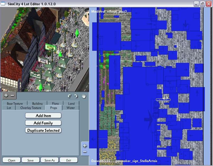Click the Save As button

50,160
